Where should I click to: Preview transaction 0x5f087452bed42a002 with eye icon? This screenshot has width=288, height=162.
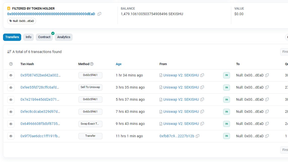(x=11, y=75)
